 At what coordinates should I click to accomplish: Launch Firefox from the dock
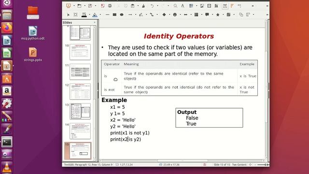7,28
